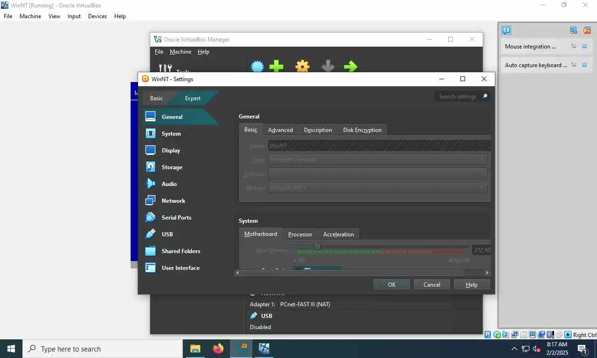Click the Name field showing WinNT
This screenshot has height=358, width=597.
(x=379, y=146)
